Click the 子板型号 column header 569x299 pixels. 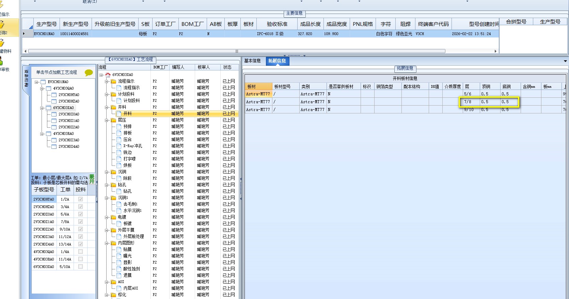click(x=44, y=190)
